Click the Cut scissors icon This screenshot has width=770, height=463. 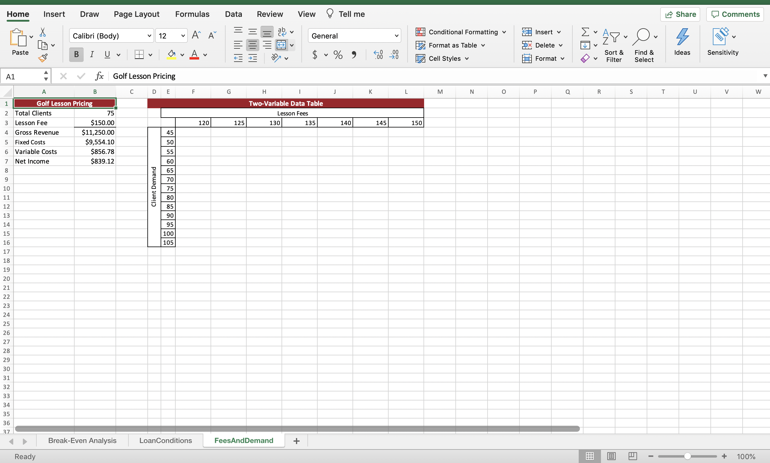(x=43, y=32)
